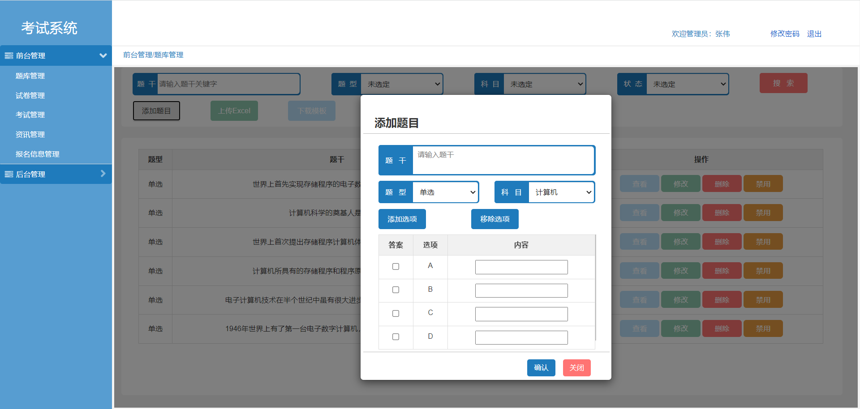The image size is (860, 409).
Task: Click 禁用 in the fourth question row
Action: coord(763,271)
